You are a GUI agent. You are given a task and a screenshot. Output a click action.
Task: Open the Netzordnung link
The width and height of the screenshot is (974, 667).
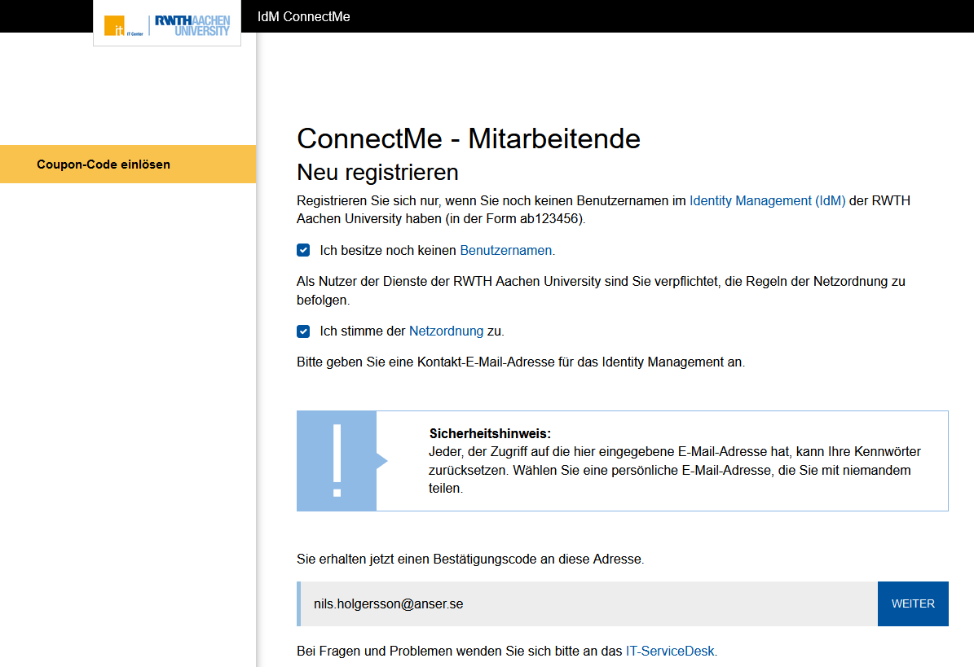coord(446,331)
